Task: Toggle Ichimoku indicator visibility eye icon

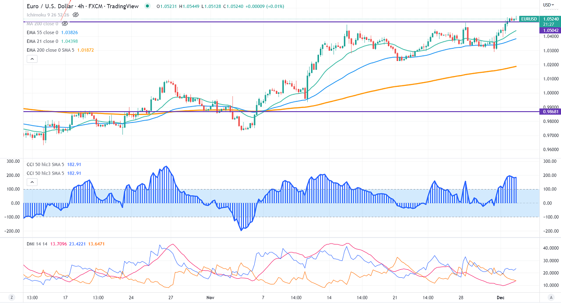Action: [x=76, y=15]
